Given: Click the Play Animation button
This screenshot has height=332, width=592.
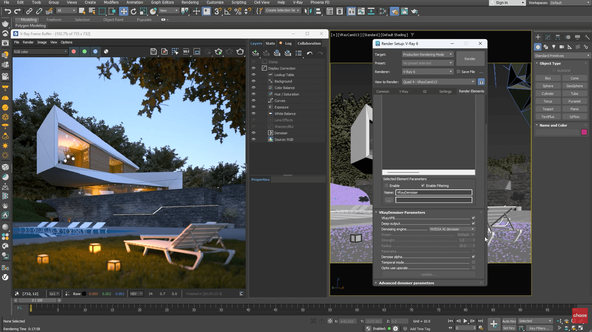Looking at the screenshot, I should (x=465, y=321).
